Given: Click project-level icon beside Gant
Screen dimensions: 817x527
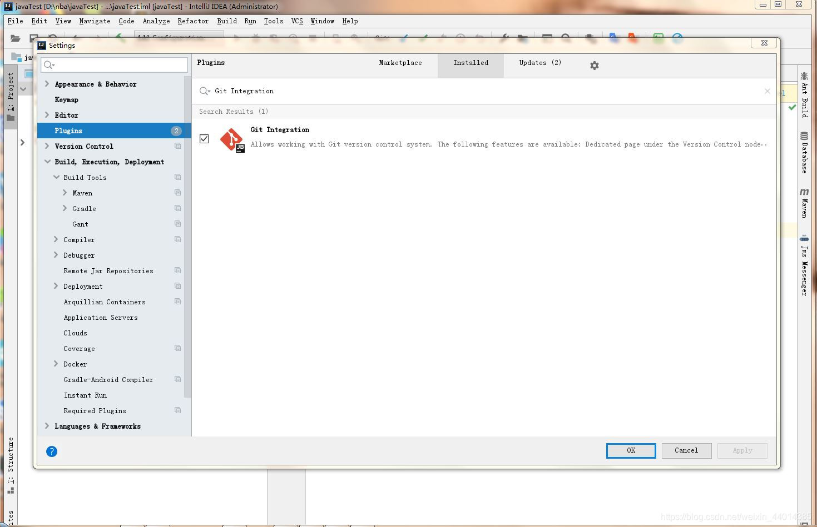Looking at the screenshot, I should pos(178,224).
